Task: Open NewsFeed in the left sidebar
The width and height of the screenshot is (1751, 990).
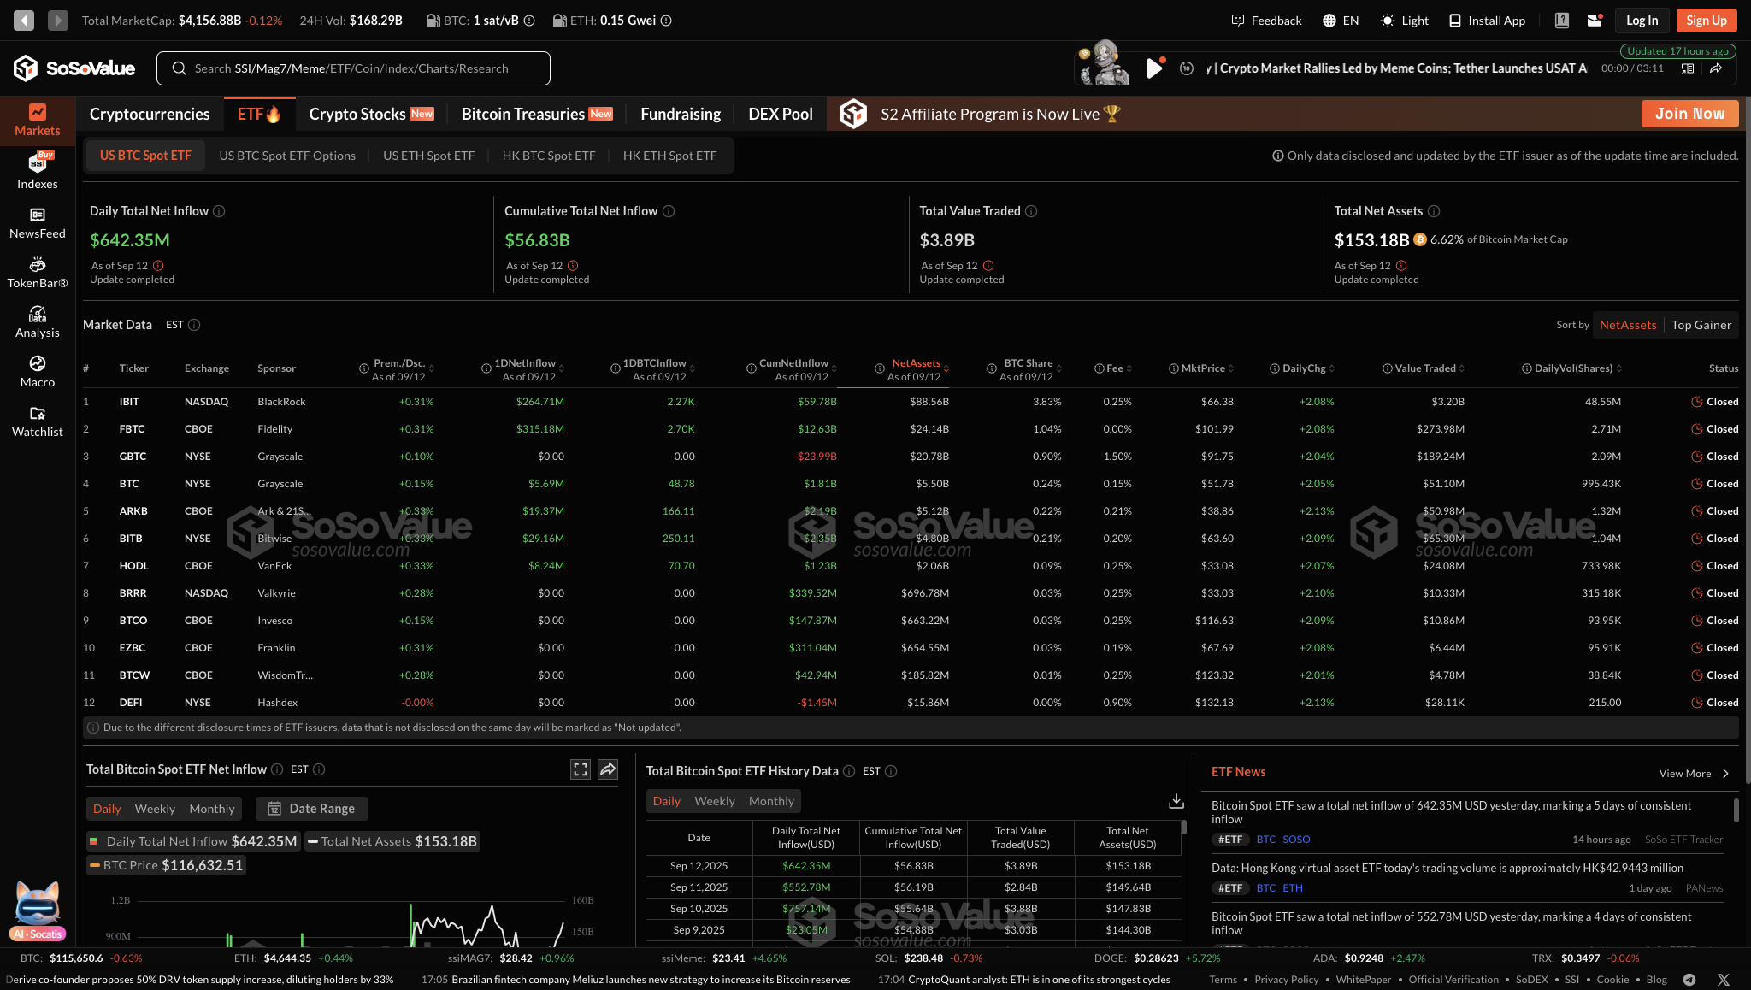Action: point(38,223)
